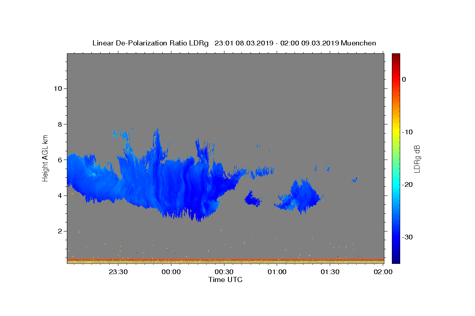Screen dimensions: 475x316
Task: Click the small isolated cloud echo near 00:45
Action: (x=253, y=199)
